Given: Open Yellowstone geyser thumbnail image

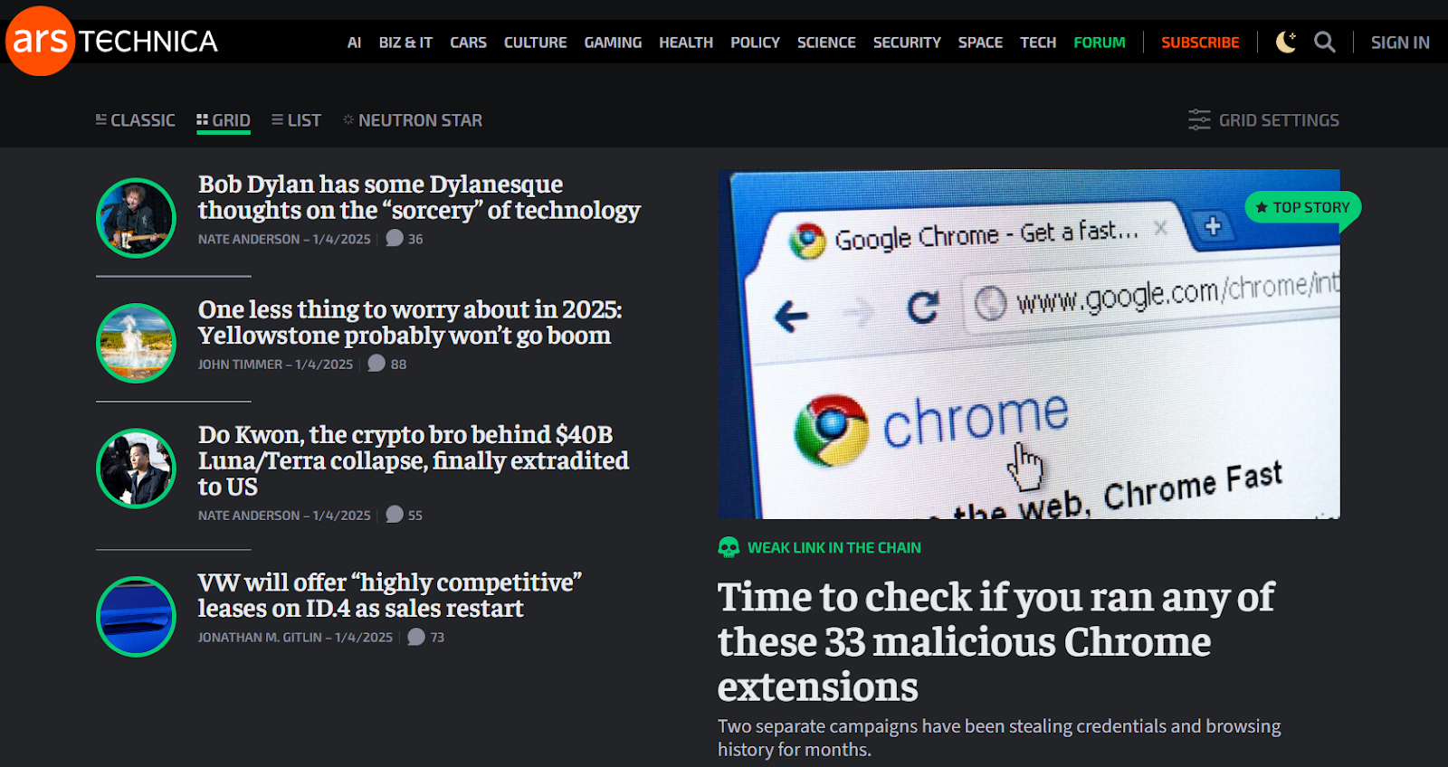Looking at the screenshot, I should 136,343.
